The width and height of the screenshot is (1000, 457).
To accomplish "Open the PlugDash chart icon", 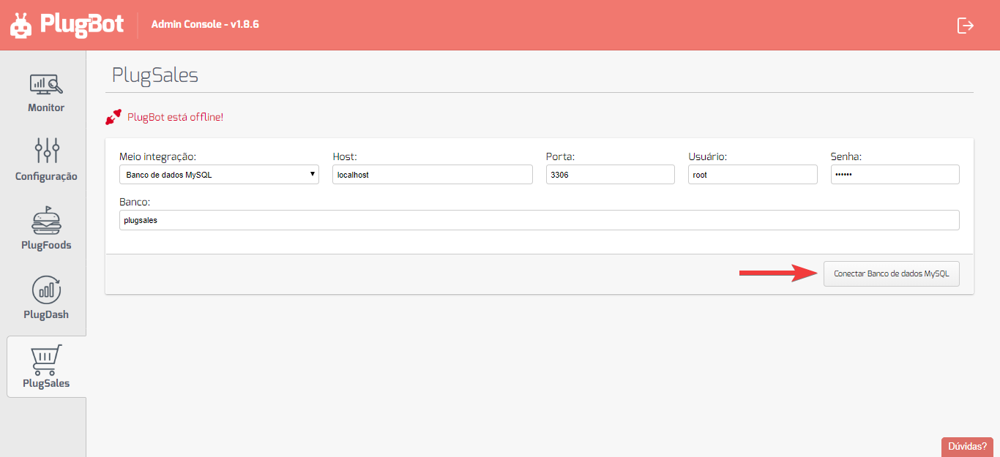I will [46, 290].
